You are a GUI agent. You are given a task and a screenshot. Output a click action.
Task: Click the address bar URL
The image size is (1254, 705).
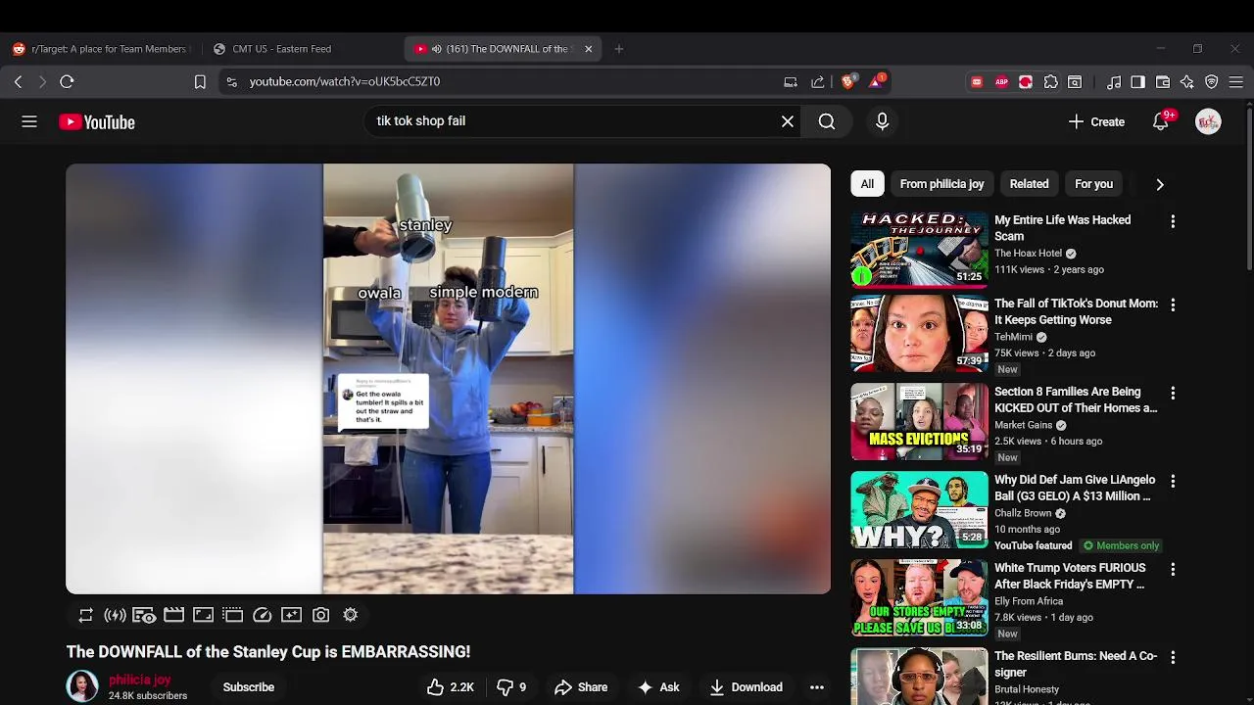click(345, 82)
